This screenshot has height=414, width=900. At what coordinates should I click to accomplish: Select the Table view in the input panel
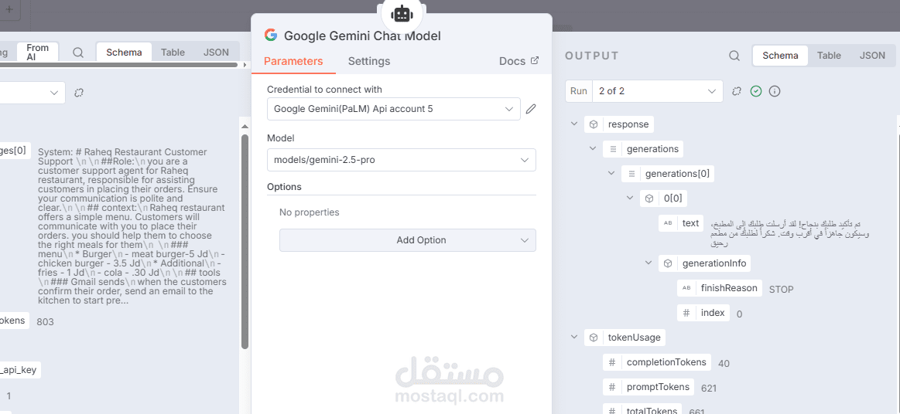click(x=173, y=52)
